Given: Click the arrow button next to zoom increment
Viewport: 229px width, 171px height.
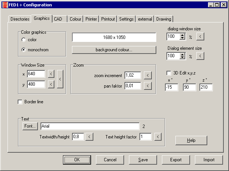Looking at the screenshot, I should [148, 76].
